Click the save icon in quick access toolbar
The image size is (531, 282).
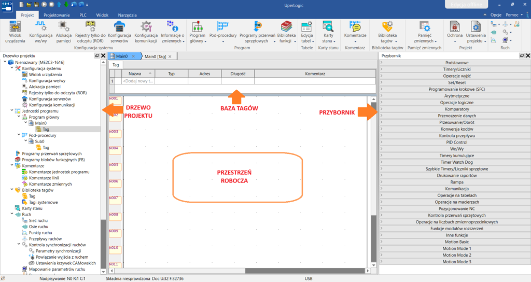37,4
